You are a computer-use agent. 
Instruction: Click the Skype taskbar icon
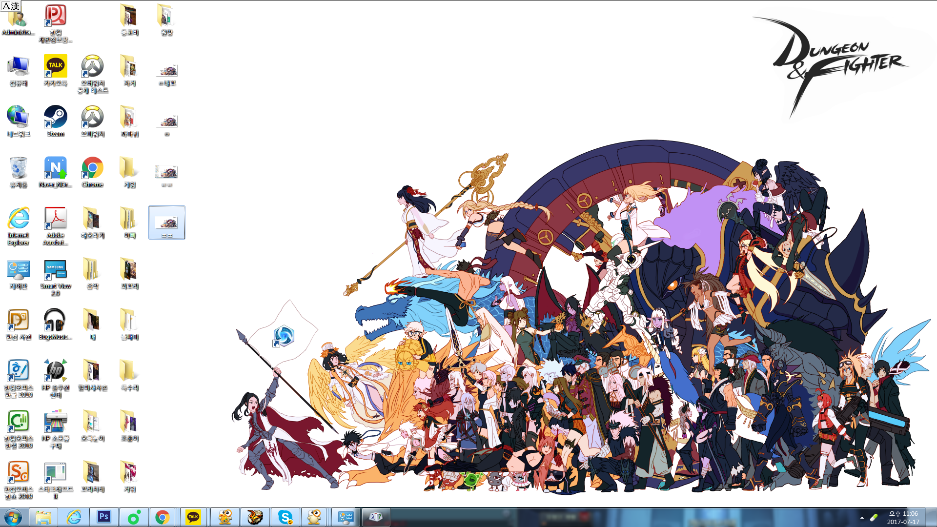point(285,517)
